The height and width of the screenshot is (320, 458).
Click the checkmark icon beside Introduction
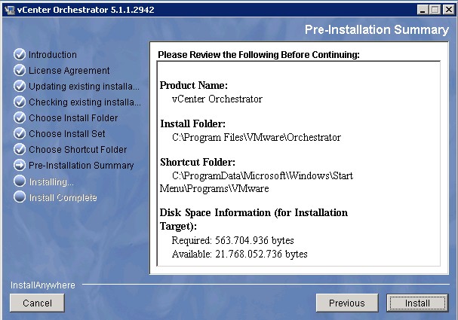[x=20, y=55]
